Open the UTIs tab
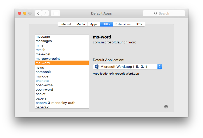 coord(139,24)
